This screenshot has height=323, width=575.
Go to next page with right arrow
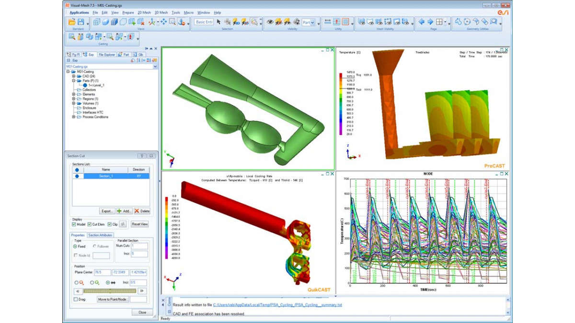point(430,22)
